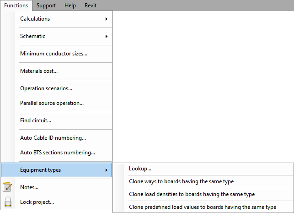
Task: Open the Support menu
Action: coord(46,5)
